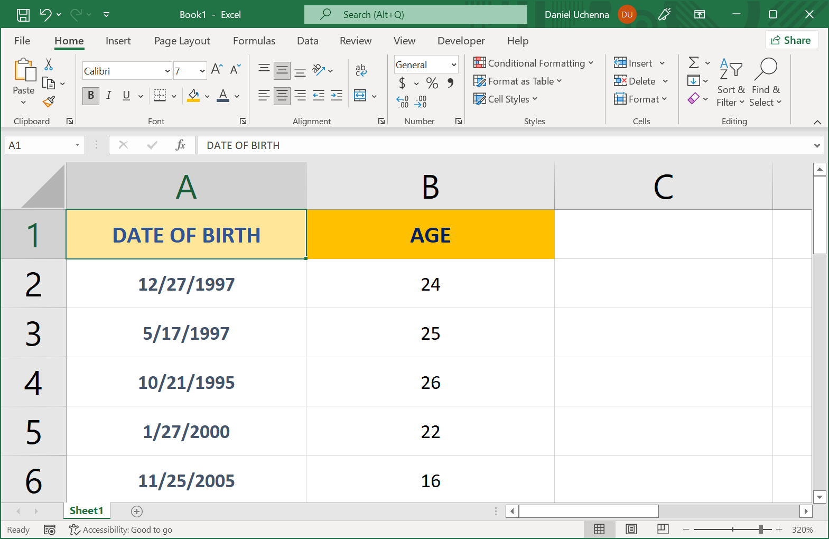Click the Cut scissors icon

(49, 64)
